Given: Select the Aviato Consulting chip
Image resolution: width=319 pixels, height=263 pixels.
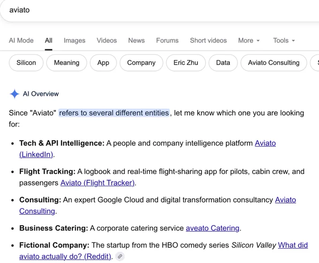Looking at the screenshot, I should [273, 63].
